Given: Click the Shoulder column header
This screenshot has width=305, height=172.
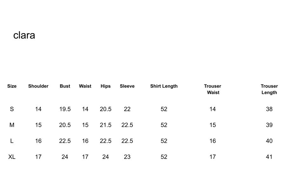Looking at the screenshot, I should tap(38, 86).
